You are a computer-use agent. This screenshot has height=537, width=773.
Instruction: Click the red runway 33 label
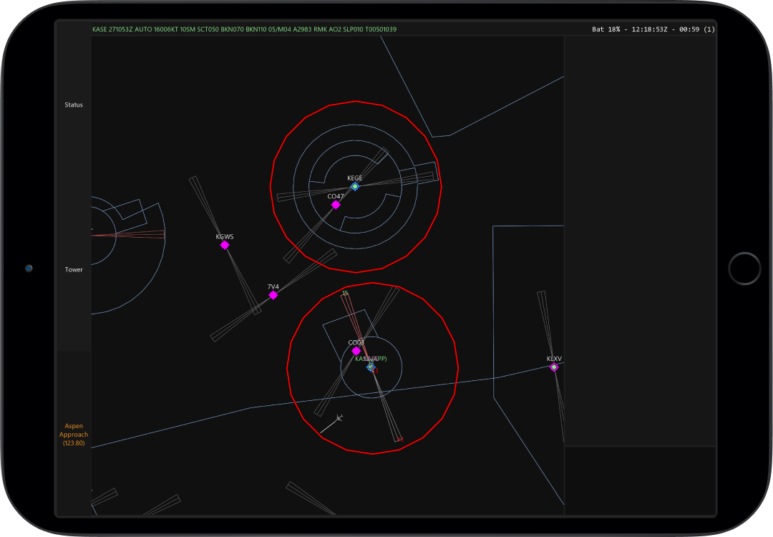click(x=375, y=371)
